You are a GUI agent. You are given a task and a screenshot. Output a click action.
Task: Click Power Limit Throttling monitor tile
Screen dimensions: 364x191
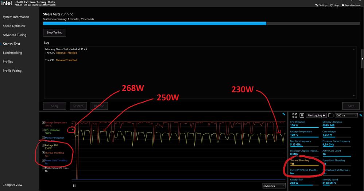(x=337, y=163)
